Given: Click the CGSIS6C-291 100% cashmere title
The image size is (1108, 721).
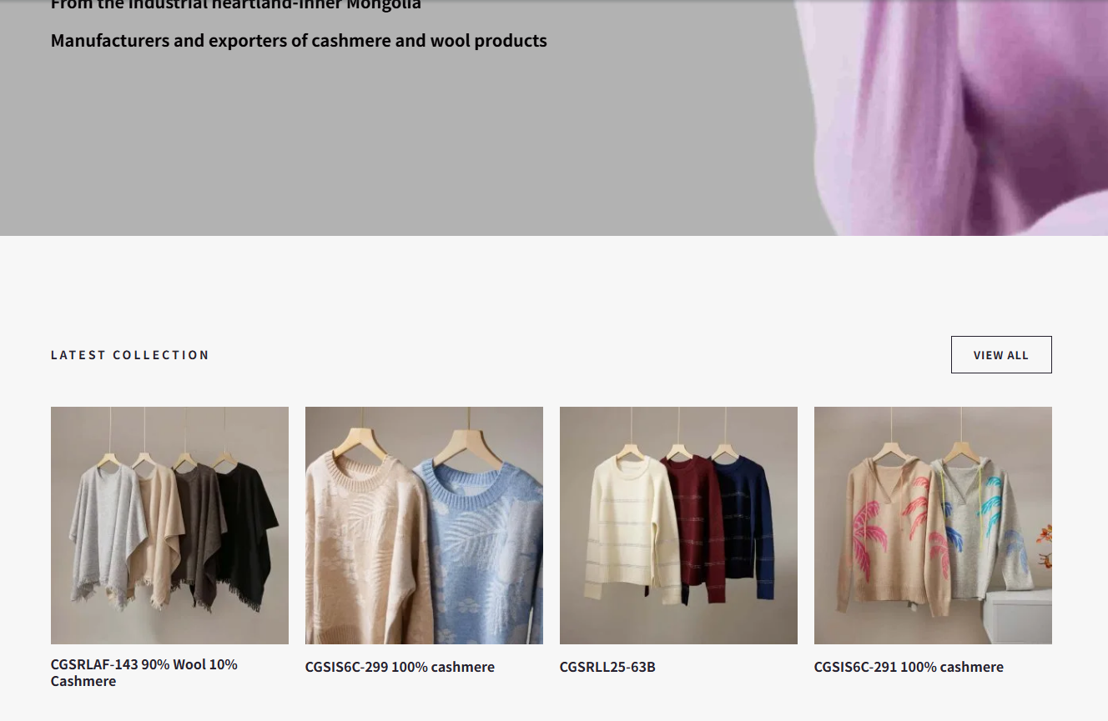Looking at the screenshot, I should tap(909, 667).
